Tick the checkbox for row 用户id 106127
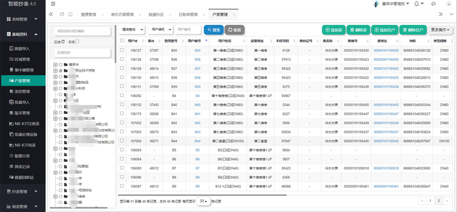Image resolution: width=457 pixels, height=212 pixels. (122, 50)
